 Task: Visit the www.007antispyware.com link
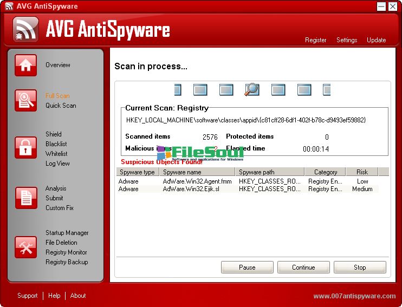click(354, 296)
